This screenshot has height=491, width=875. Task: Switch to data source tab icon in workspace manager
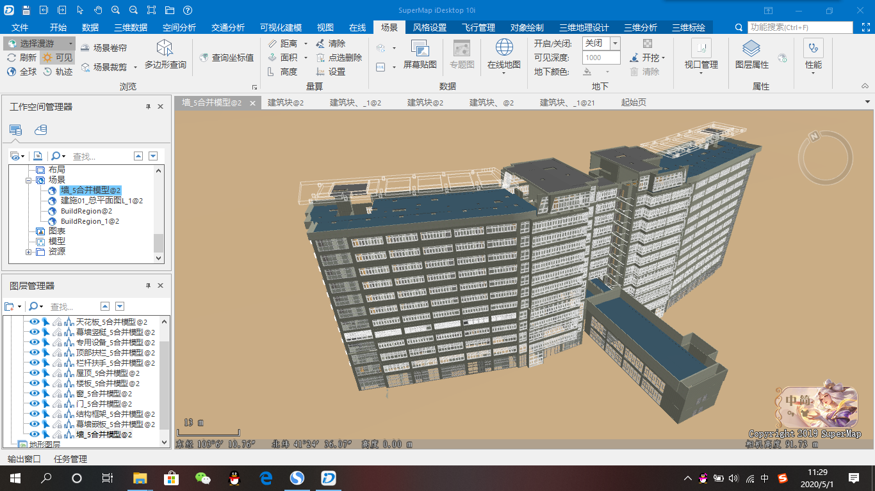point(41,130)
